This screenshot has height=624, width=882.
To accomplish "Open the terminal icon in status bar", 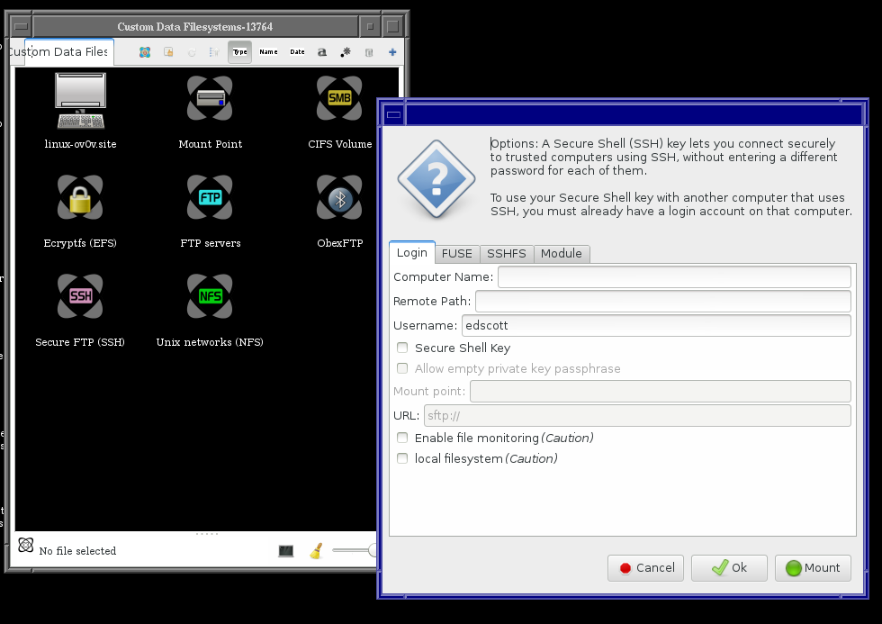I will tap(286, 550).
